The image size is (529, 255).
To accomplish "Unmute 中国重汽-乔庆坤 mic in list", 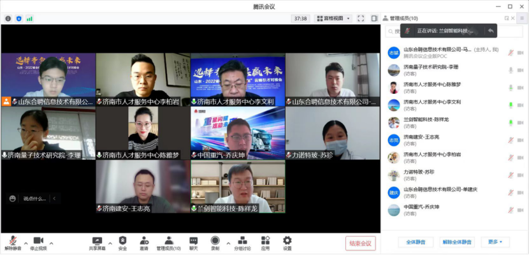I will (511, 210).
